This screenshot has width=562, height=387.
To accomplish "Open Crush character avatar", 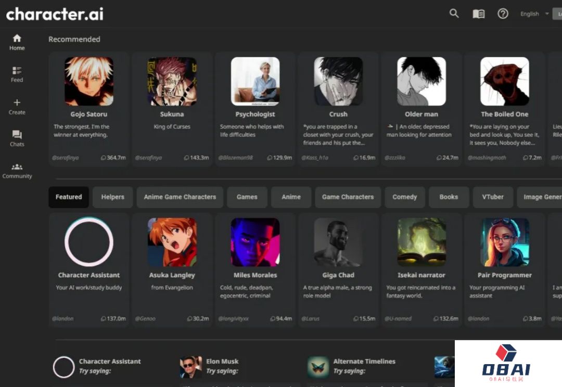I will 338,81.
